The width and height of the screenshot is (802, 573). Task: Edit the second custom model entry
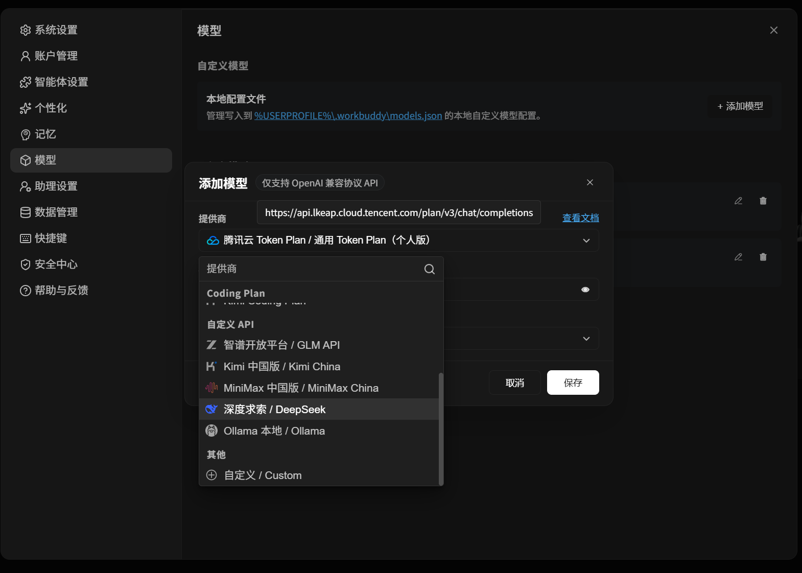point(739,257)
